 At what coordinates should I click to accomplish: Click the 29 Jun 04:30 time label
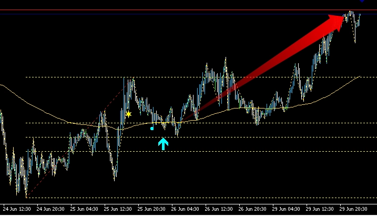click(286, 209)
